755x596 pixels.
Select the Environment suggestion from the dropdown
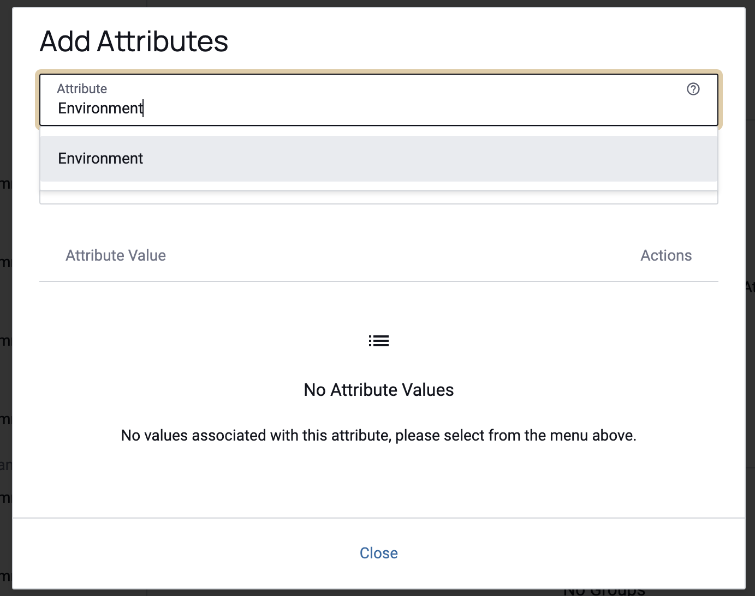(378, 159)
